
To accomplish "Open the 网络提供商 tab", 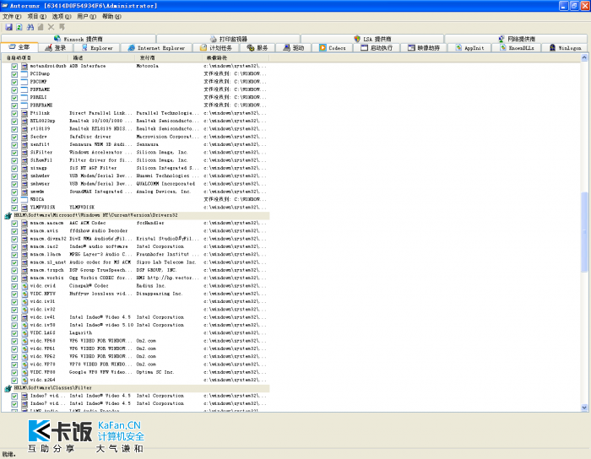I will click(517, 39).
